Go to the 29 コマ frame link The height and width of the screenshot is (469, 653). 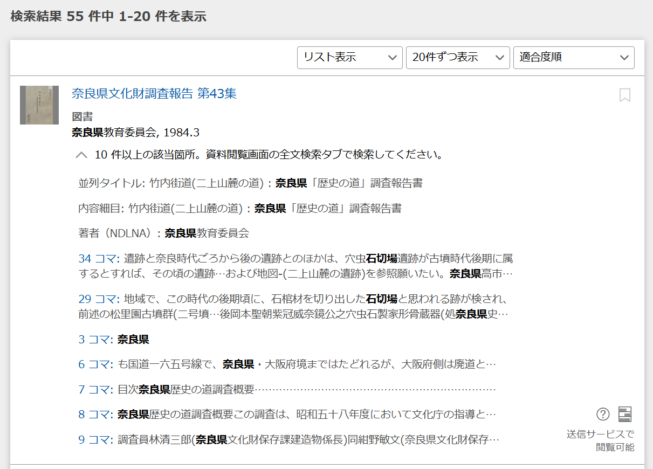click(99, 299)
